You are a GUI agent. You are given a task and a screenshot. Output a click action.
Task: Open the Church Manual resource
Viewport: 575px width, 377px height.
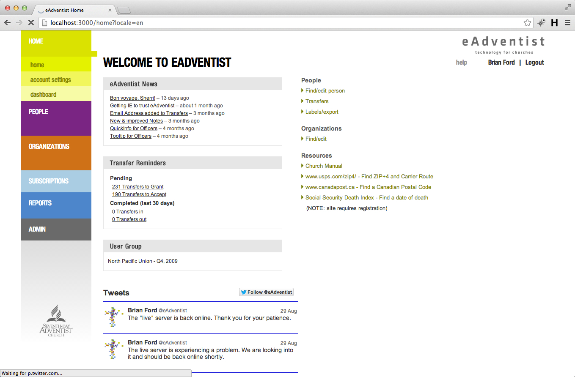[x=324, y=166]
